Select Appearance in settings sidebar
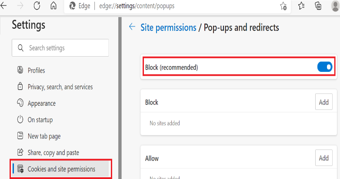340x179 pixels. (x=41, y=104)
